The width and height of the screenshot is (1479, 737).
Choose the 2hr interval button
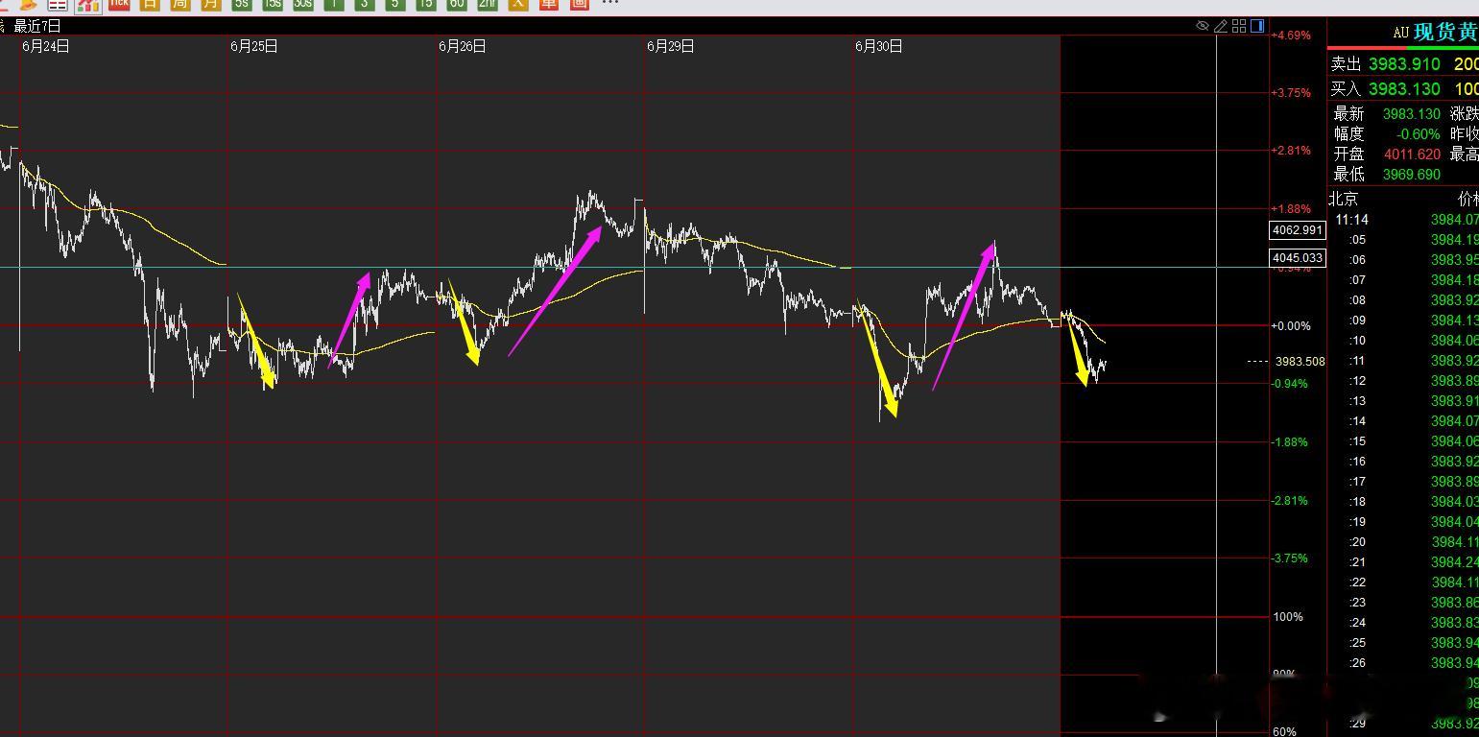point(488,4)
